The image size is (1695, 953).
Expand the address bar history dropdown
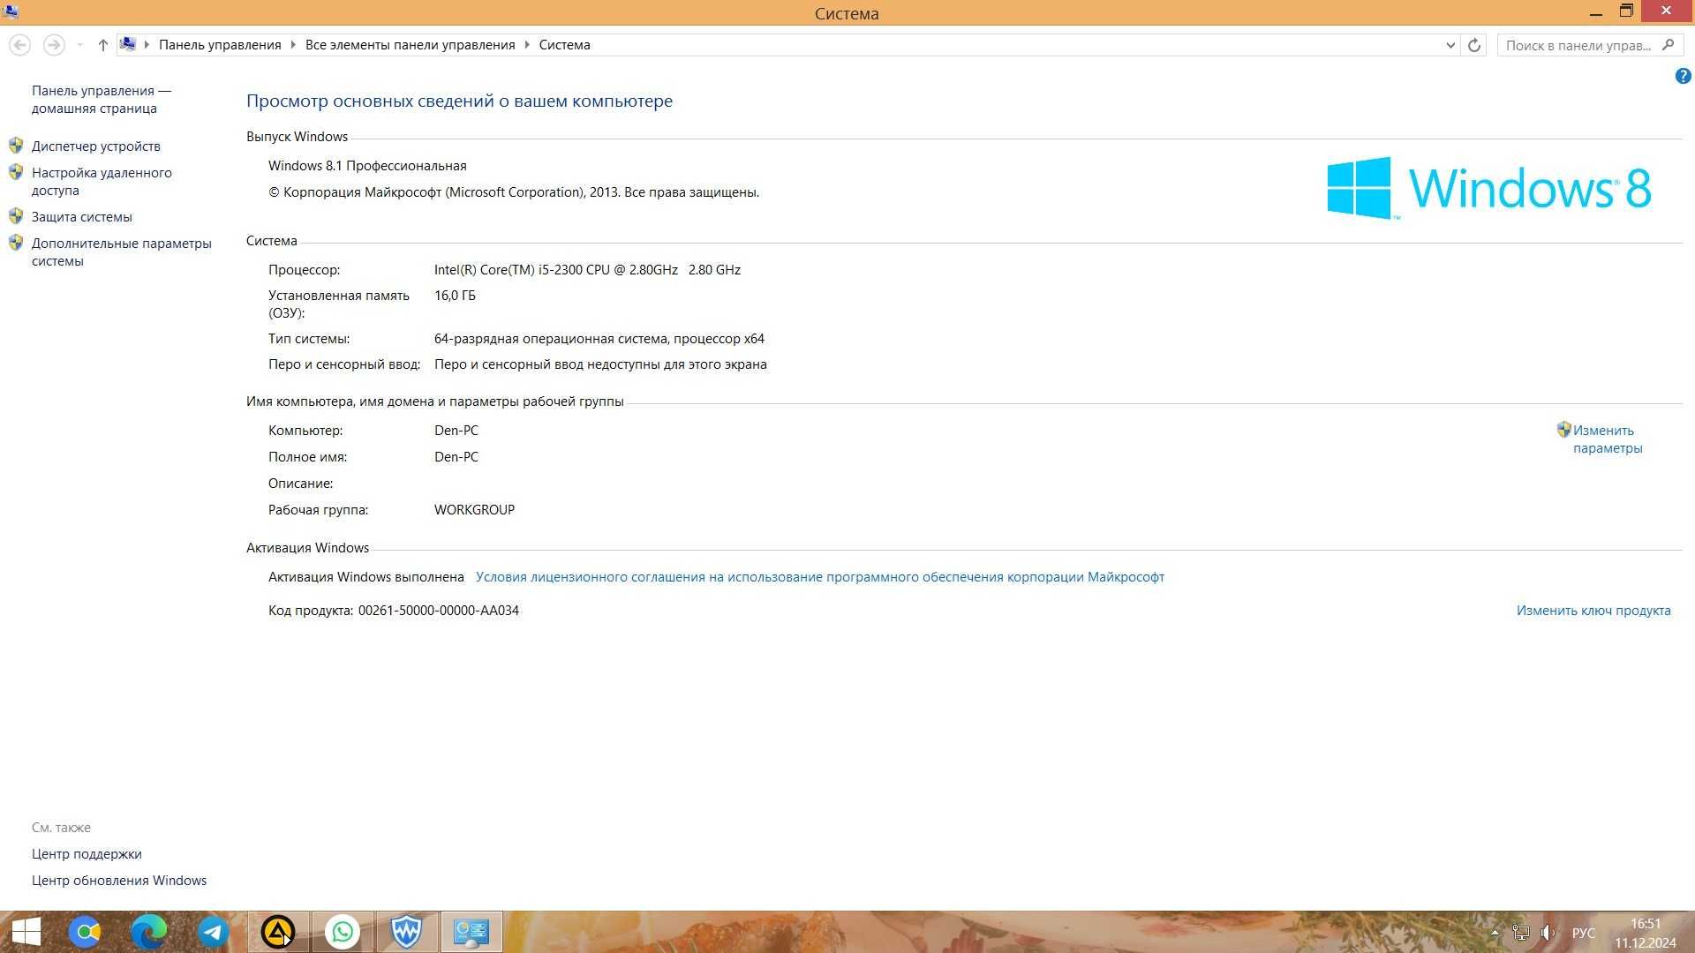coord(1450,45)
